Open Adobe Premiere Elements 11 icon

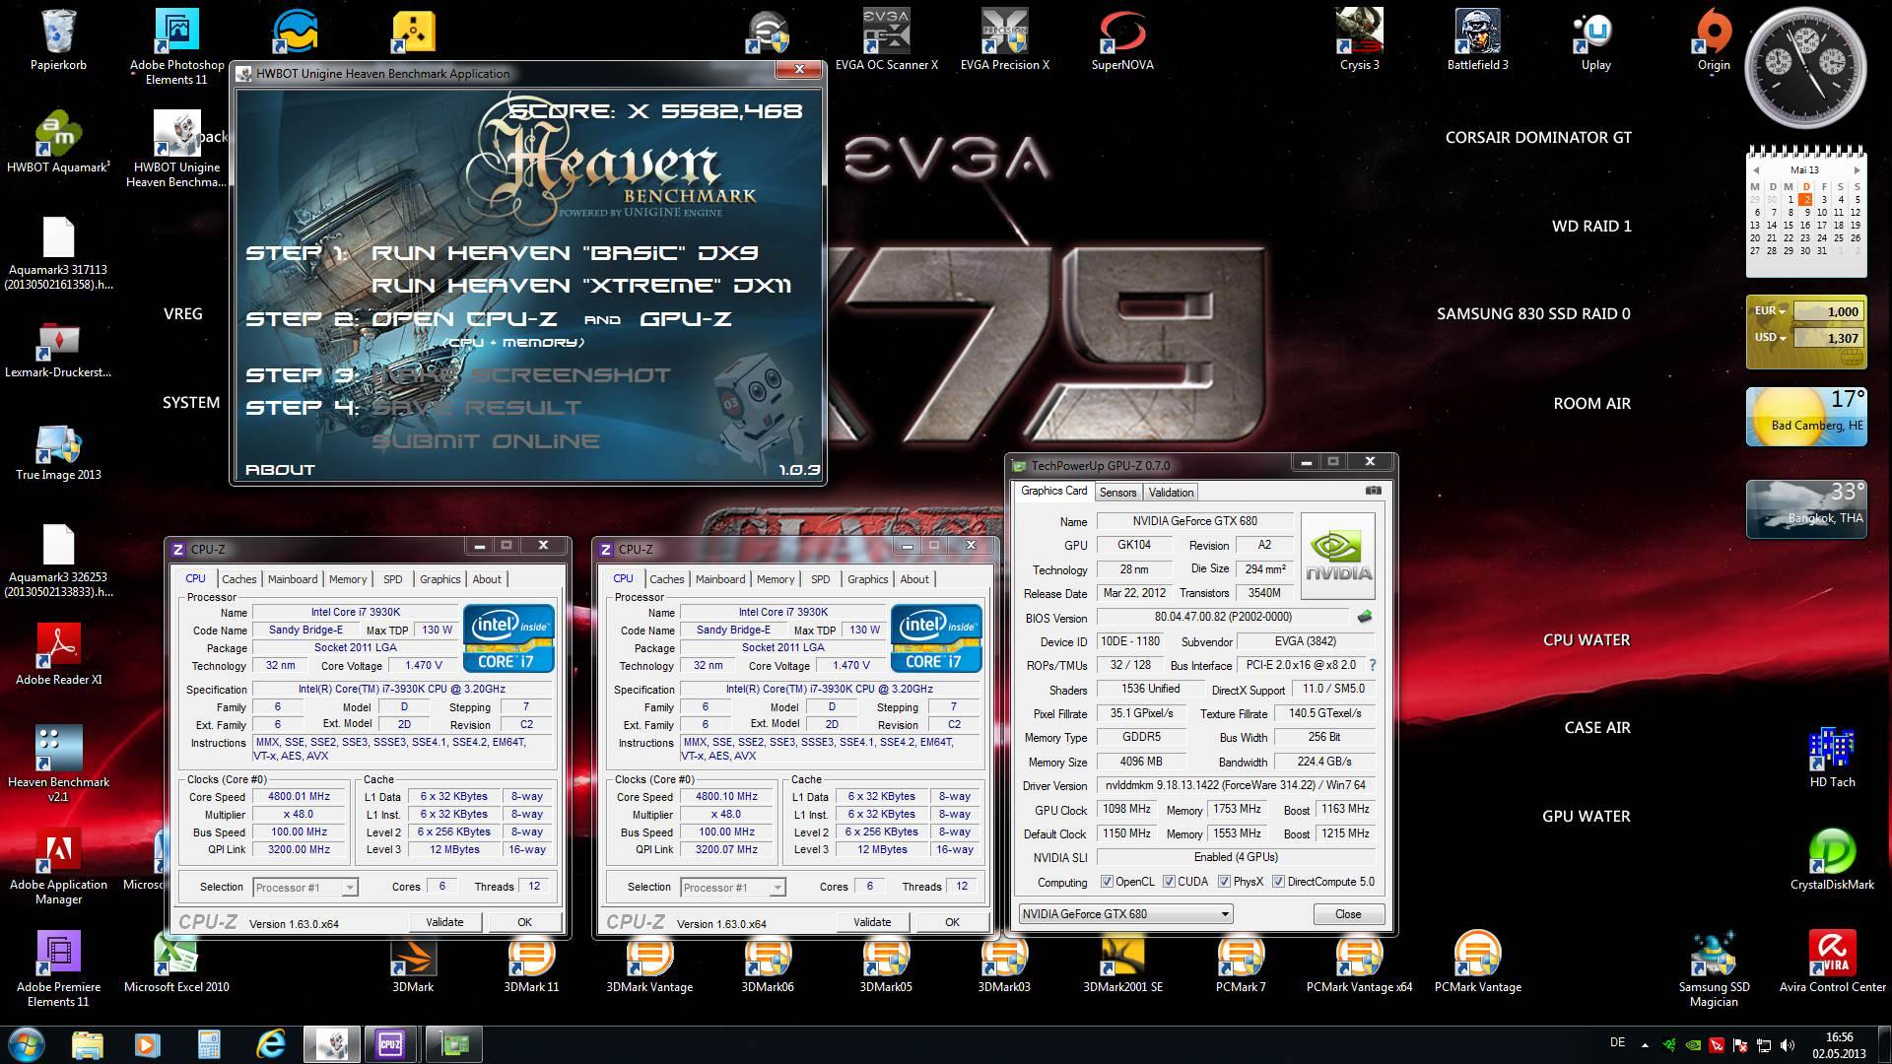tap(59, 969)
